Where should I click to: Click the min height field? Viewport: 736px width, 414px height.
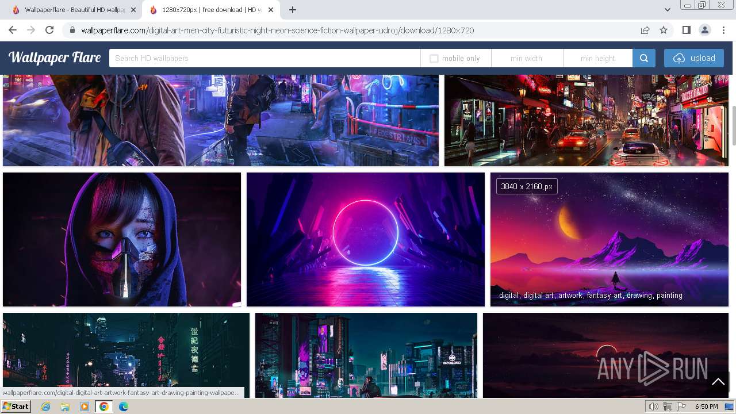598,58
